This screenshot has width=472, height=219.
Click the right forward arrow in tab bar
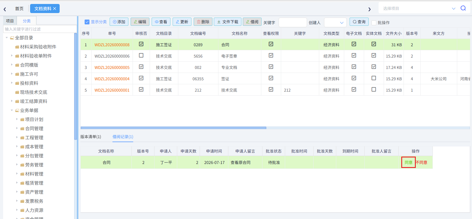coord(369,9)
